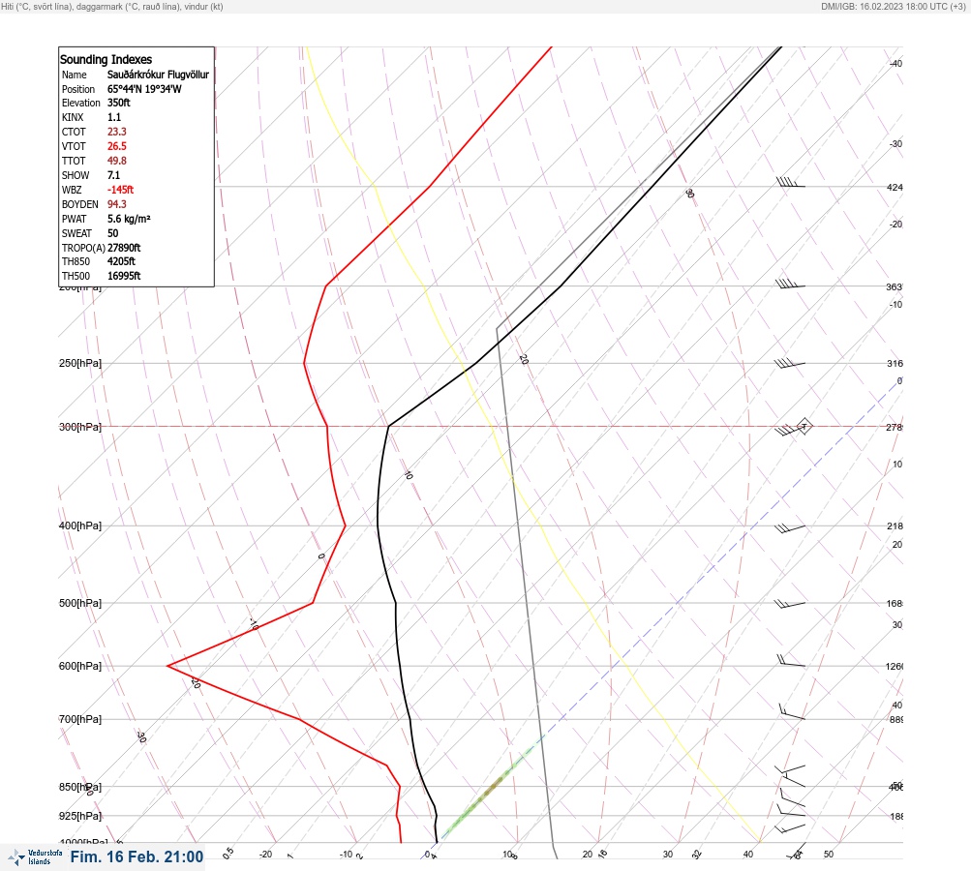Click the 600[hPa] pressure label

pos(80,666)
